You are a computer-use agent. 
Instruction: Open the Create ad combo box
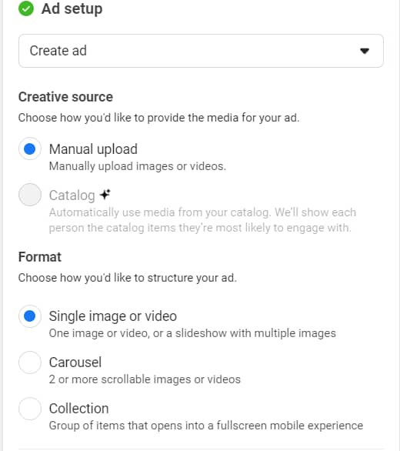coord(201,51)
